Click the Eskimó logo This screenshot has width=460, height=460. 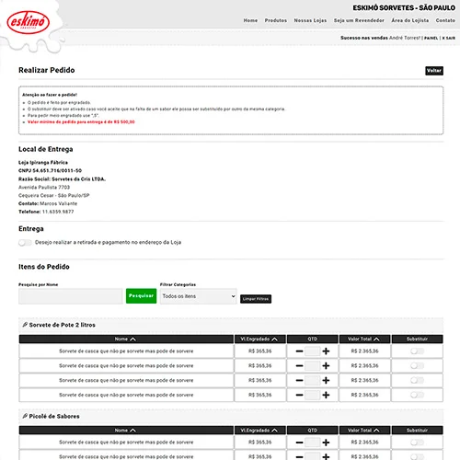pos(28,22)
